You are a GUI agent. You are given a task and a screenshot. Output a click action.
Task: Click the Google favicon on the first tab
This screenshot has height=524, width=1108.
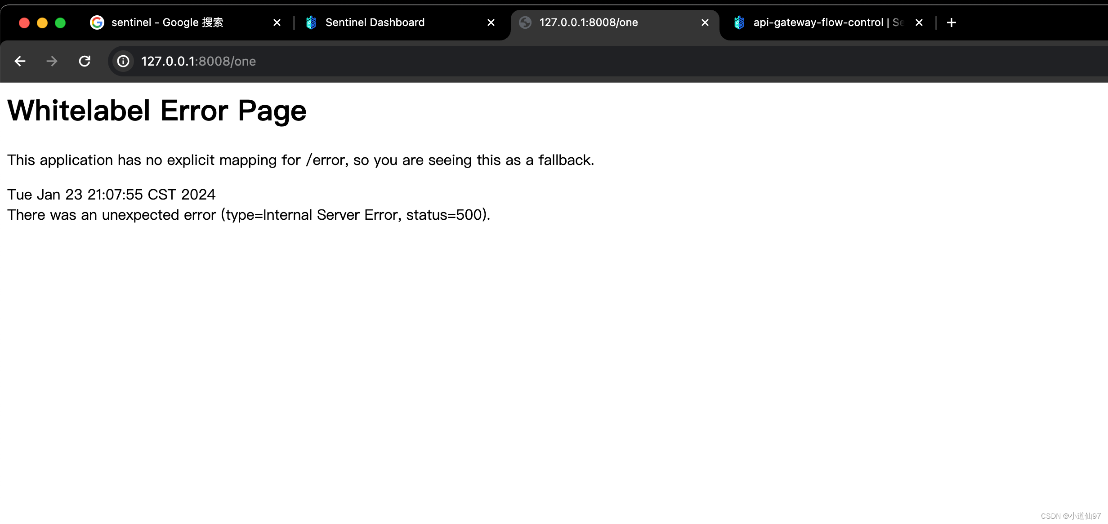click(x=97, y=22)
